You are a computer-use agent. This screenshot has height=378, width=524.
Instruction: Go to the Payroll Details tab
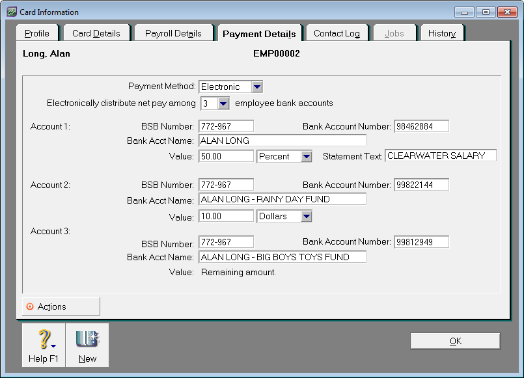[173, 33]
